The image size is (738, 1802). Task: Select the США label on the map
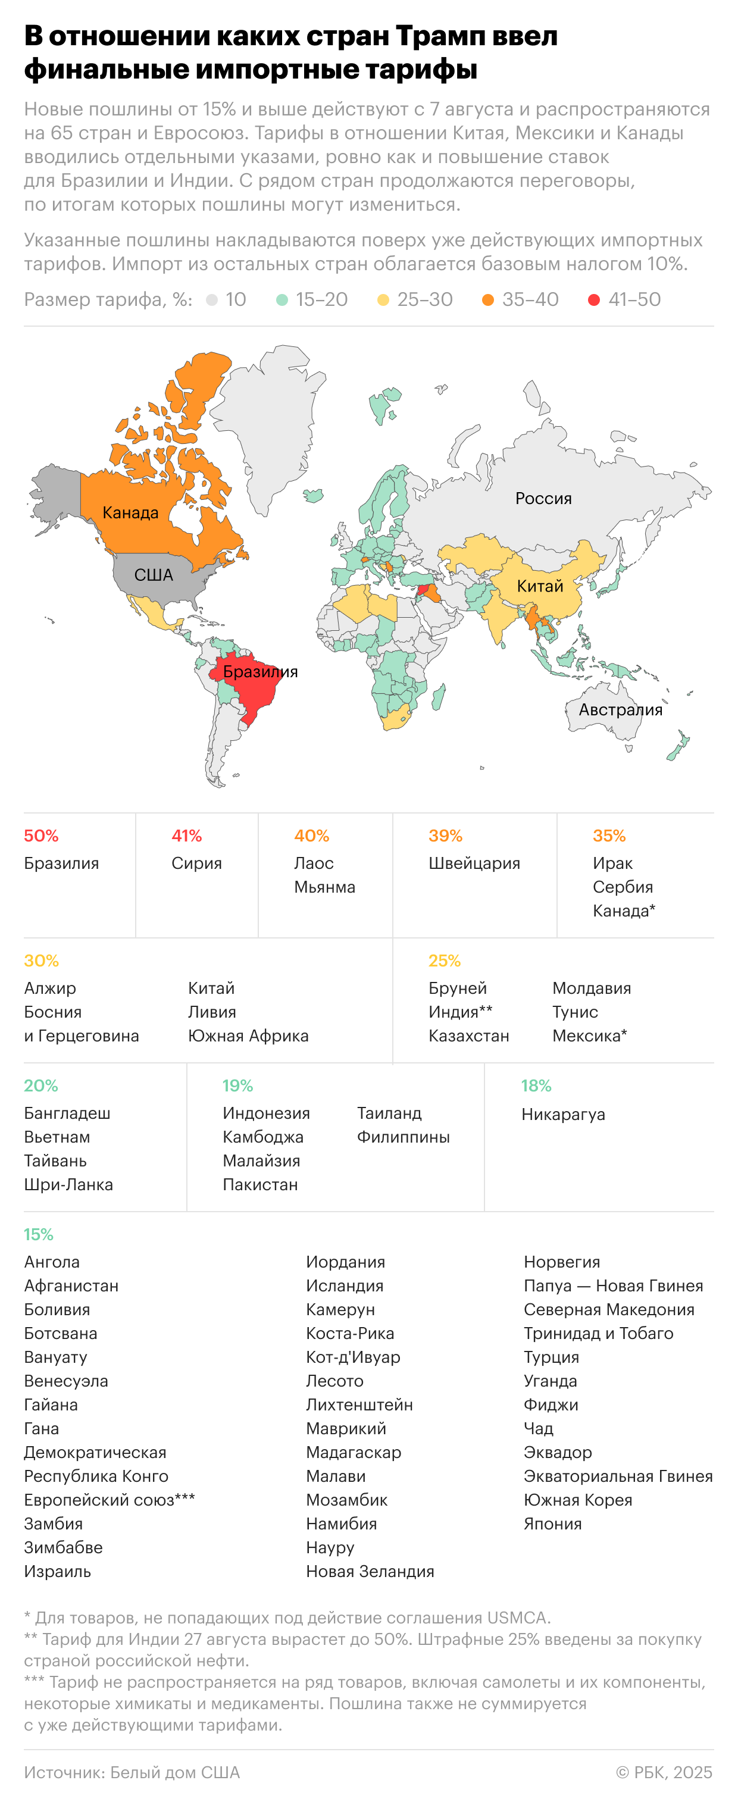(153, 575)
